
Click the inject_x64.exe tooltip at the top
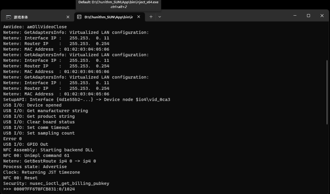118,4
